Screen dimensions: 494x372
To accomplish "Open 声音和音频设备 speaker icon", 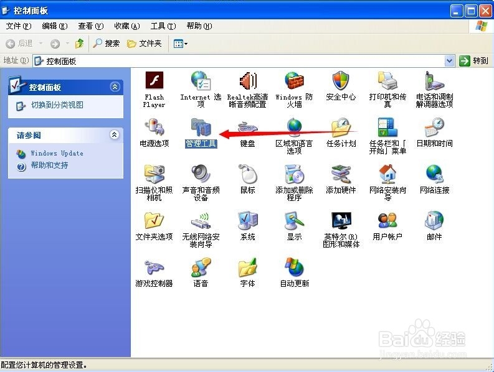I will coord(201,174).
